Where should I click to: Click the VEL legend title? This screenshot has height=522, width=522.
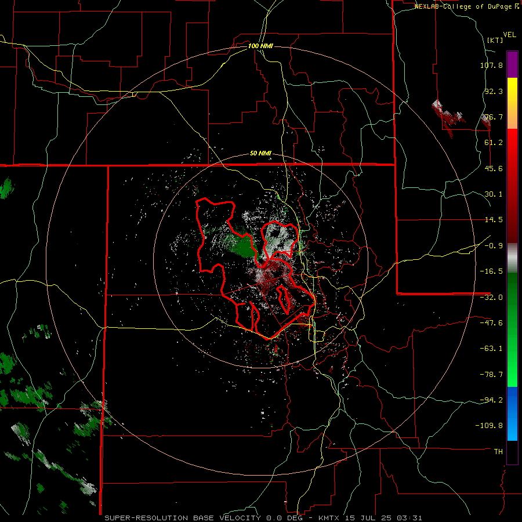[509, 35]
